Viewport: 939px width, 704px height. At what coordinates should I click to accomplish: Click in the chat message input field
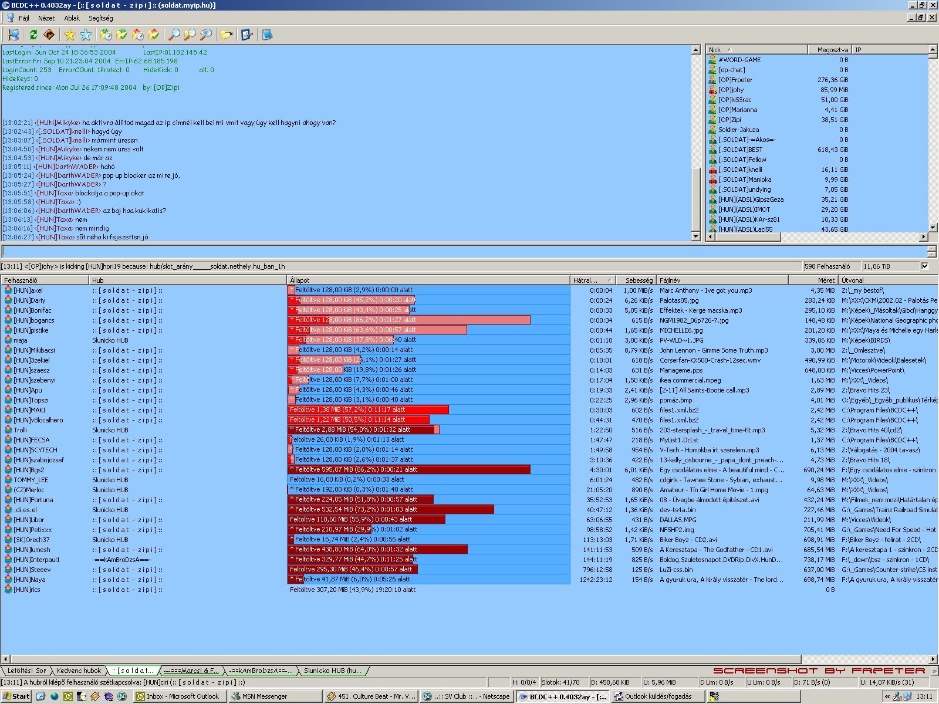coord(464,252)
